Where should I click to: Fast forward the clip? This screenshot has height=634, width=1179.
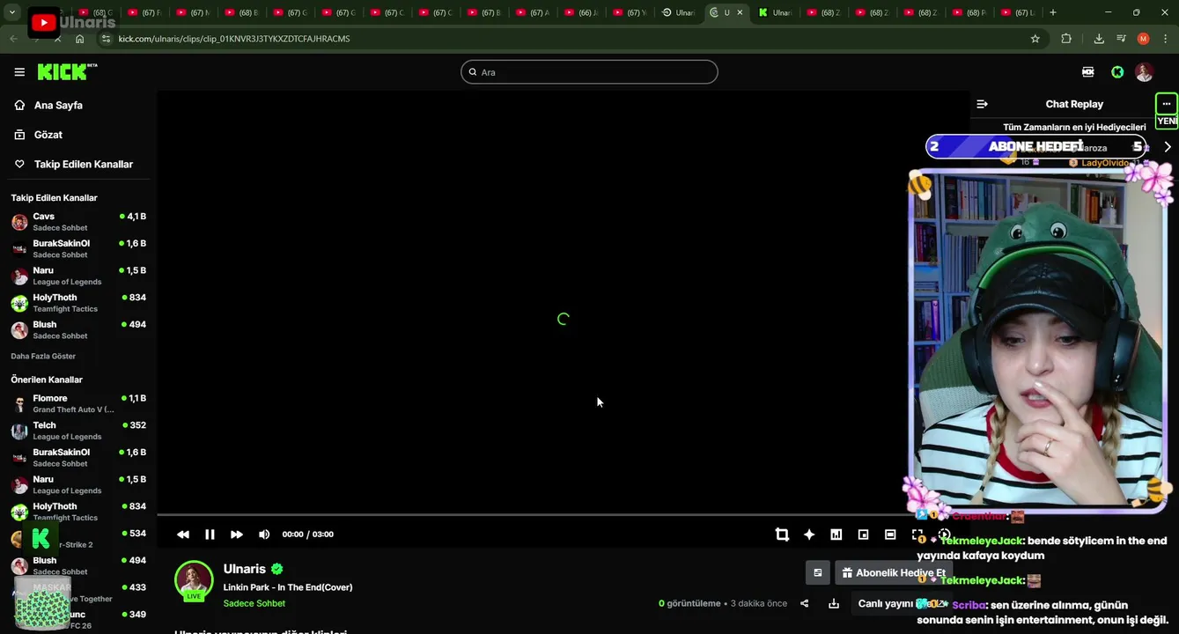(x=237, y=534)
